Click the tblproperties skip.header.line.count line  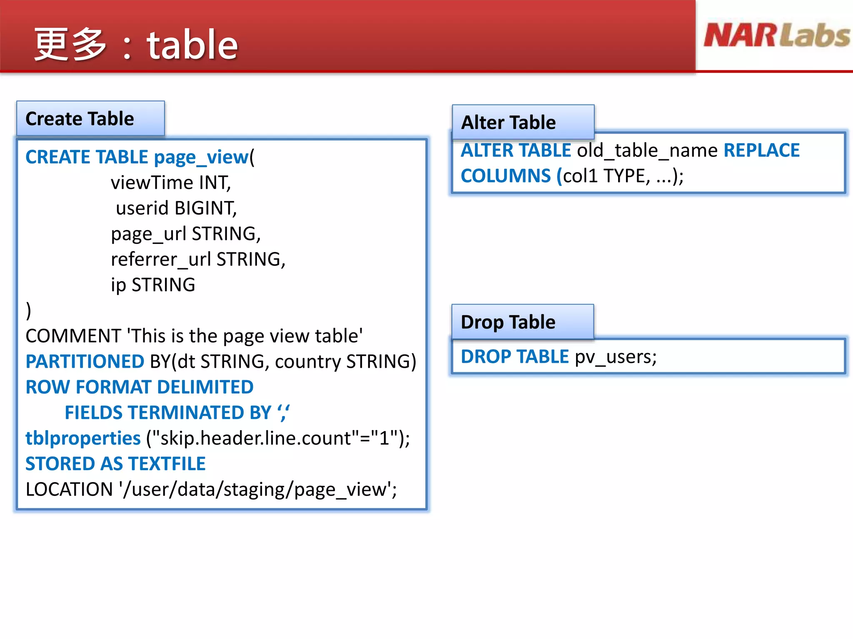218,438
